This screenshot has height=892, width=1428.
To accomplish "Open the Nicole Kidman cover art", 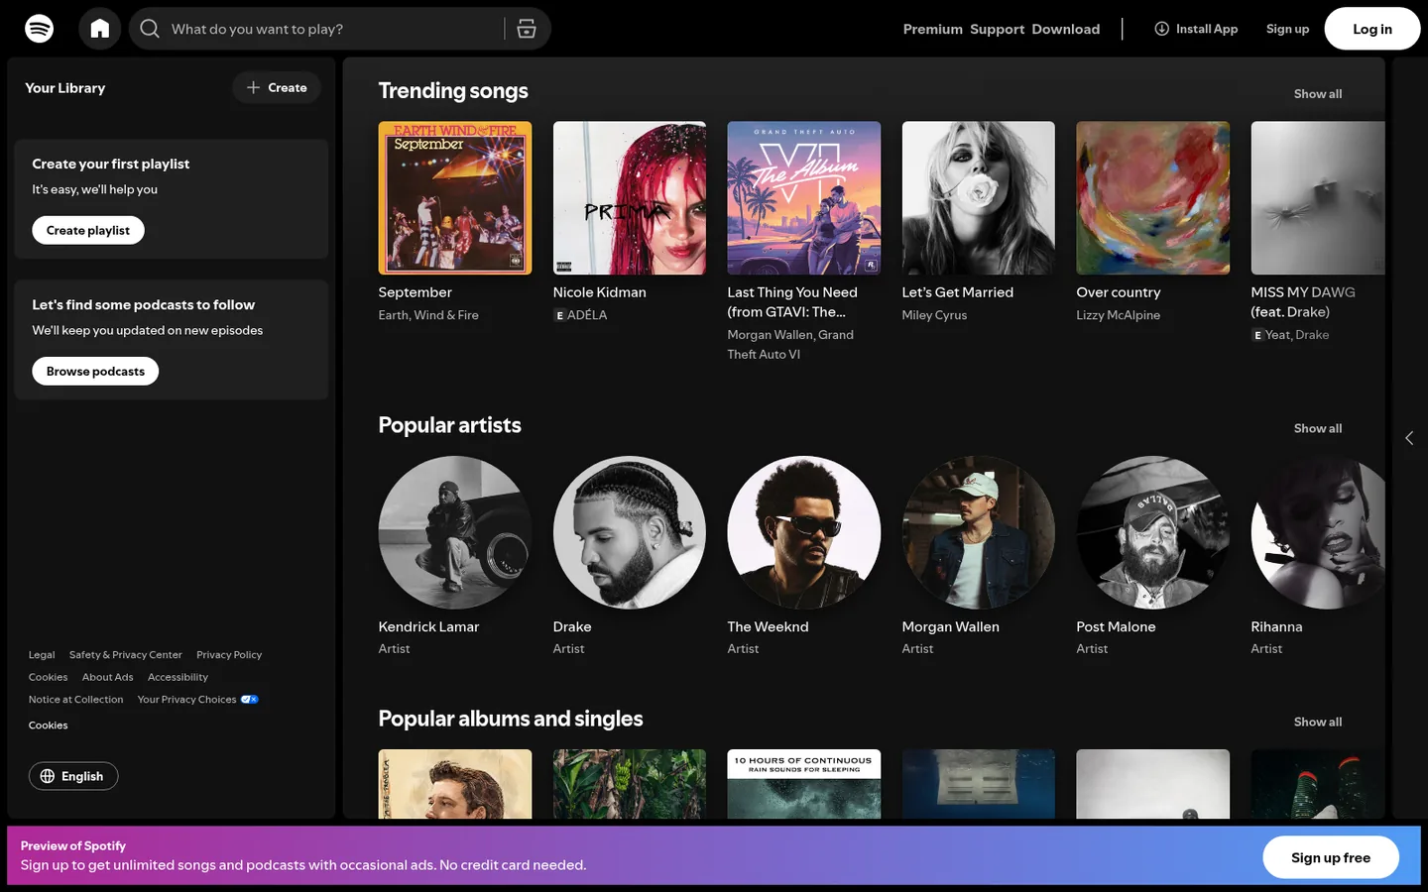I will 630,198.
